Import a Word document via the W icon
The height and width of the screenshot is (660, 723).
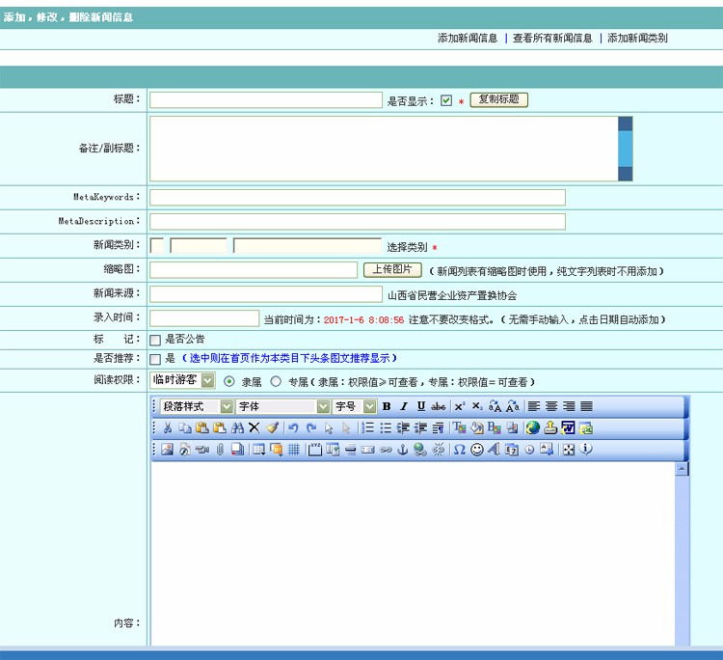pyautogui.click(x=568, y=427)
